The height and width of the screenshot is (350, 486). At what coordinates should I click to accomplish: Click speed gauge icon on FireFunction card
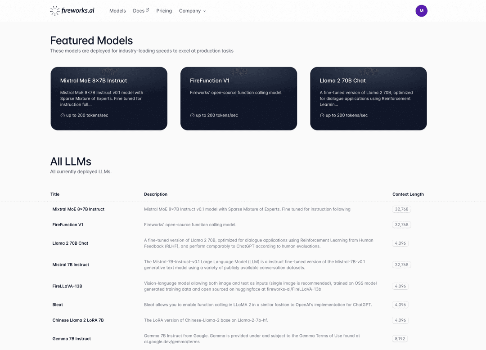pos(193,116)
